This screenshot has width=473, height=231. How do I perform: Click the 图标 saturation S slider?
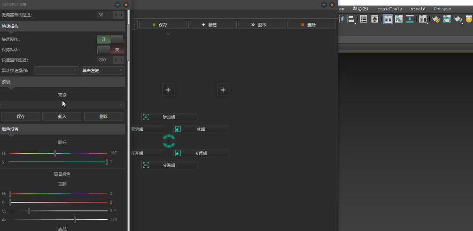click(x=58, y=162)
